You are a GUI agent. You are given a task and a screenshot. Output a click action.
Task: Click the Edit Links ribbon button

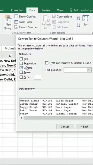pyautogui.click(x=60, y=27)
